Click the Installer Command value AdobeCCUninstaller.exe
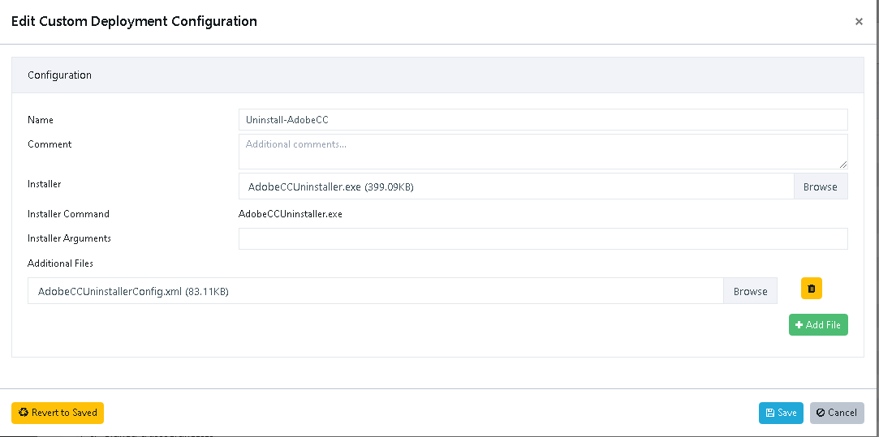The image size is (879, 437). click(291, 214)
